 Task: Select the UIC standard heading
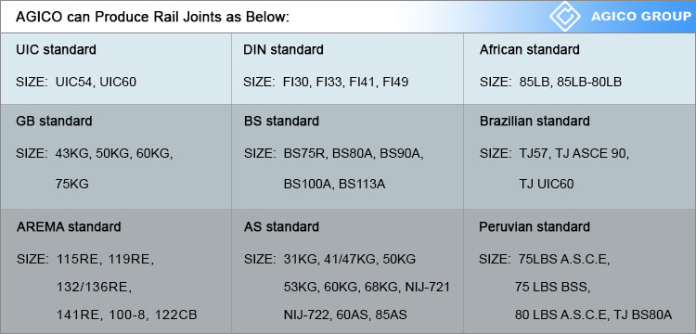[x=56, y=49]
